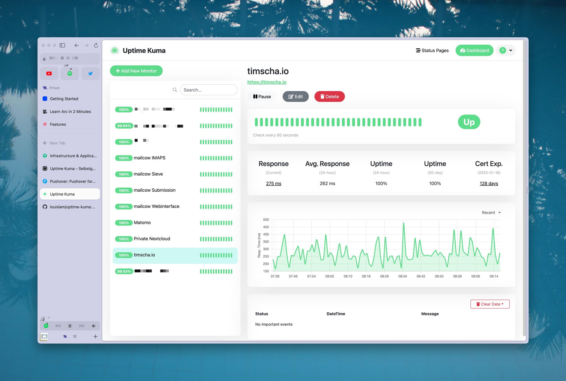Open the pinned YouTube shortcut
The image size is (566, 381).
click(x=49, y=73)
